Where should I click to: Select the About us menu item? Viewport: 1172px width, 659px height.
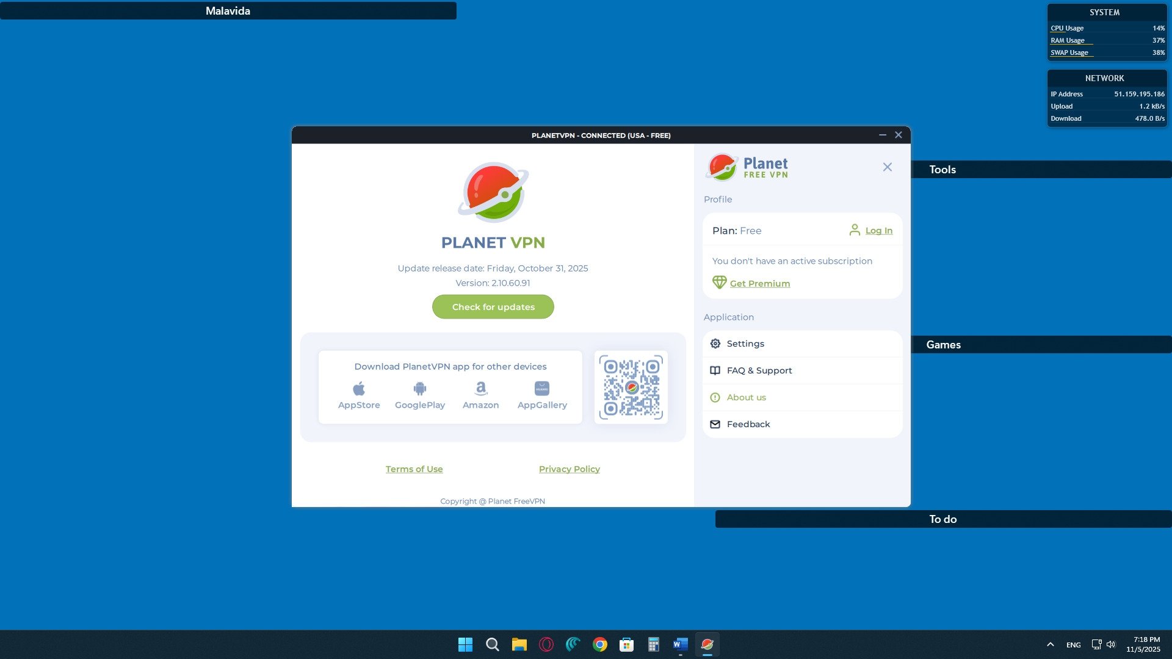(746, 397)
